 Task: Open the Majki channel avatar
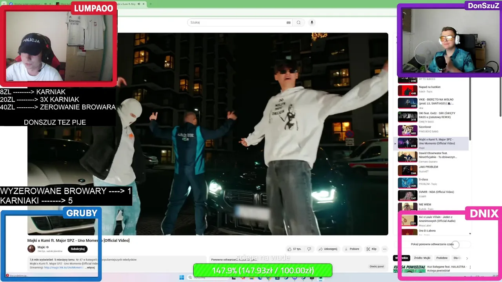point(31,249)
